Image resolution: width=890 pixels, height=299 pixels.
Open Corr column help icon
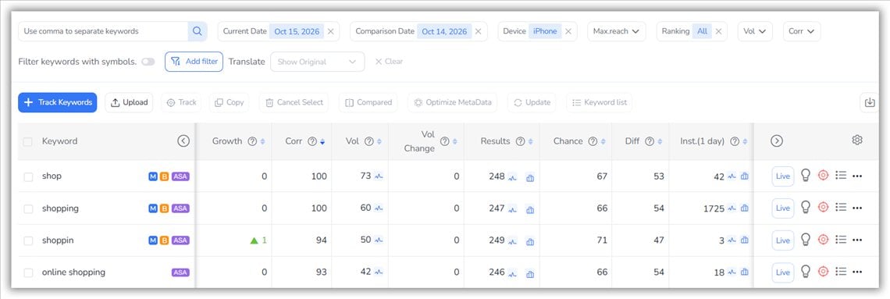pos(311,141)
